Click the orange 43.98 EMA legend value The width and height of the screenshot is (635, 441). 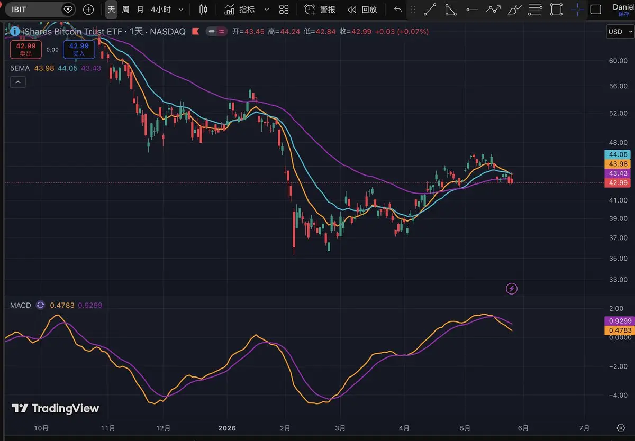(x=44, y=68)
